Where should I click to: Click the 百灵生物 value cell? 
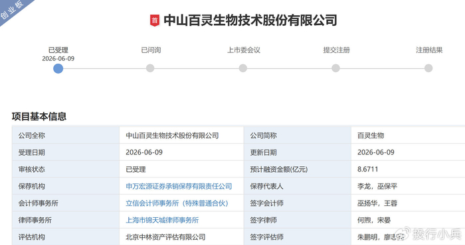coord(408,135)
